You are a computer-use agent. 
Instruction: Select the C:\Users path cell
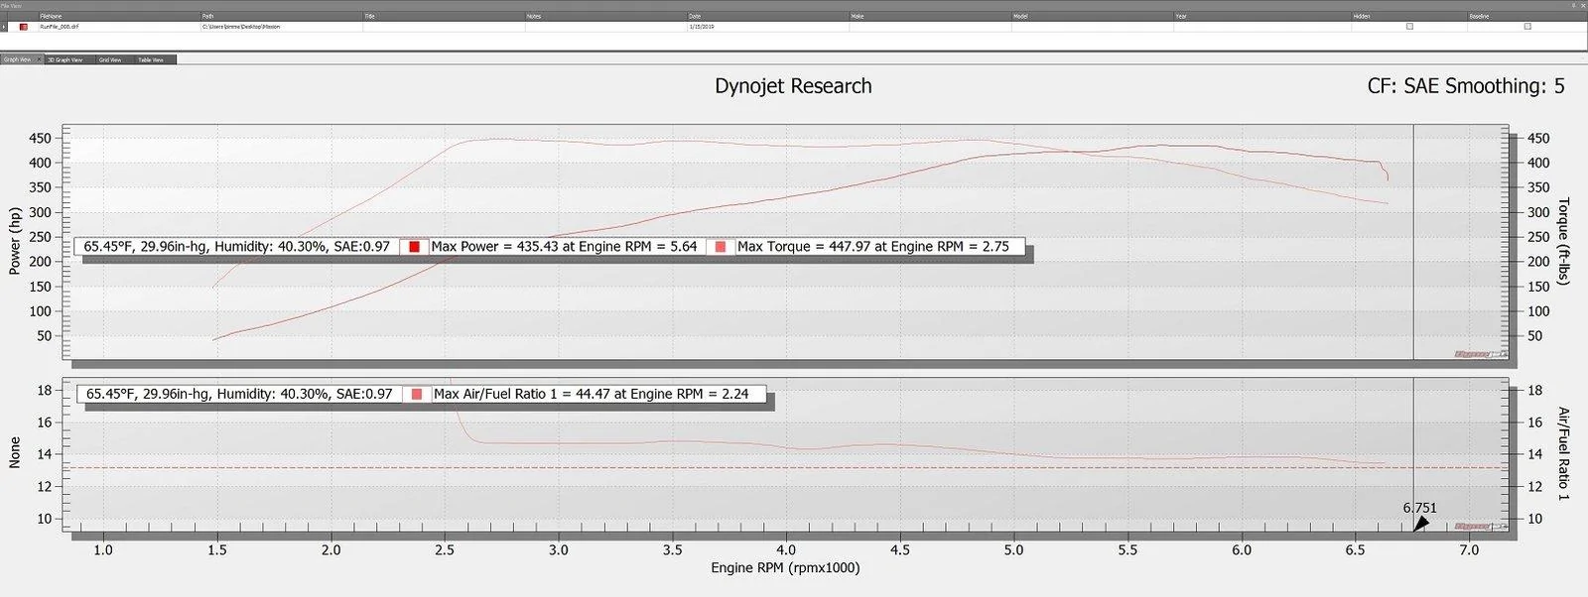[x=282, y=27]
